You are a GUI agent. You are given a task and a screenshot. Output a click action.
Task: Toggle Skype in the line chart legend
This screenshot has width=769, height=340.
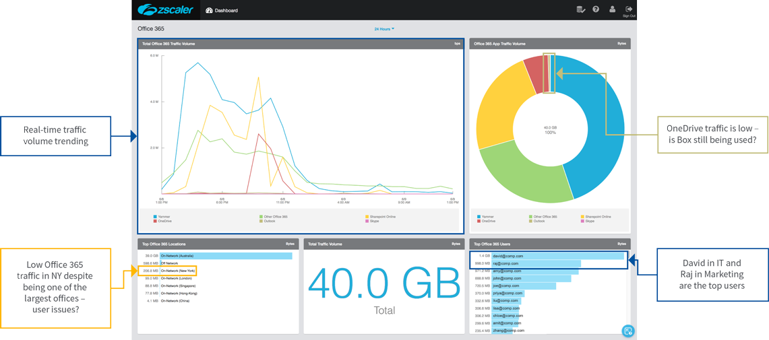[373, 221]
